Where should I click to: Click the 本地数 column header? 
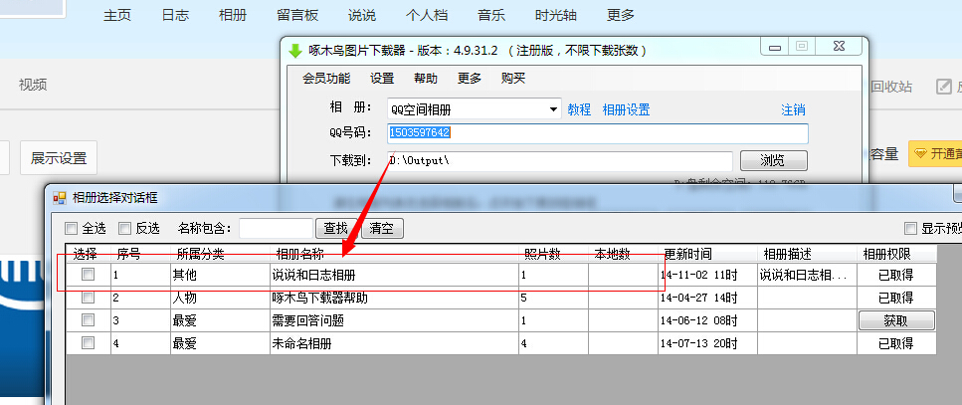623,254
